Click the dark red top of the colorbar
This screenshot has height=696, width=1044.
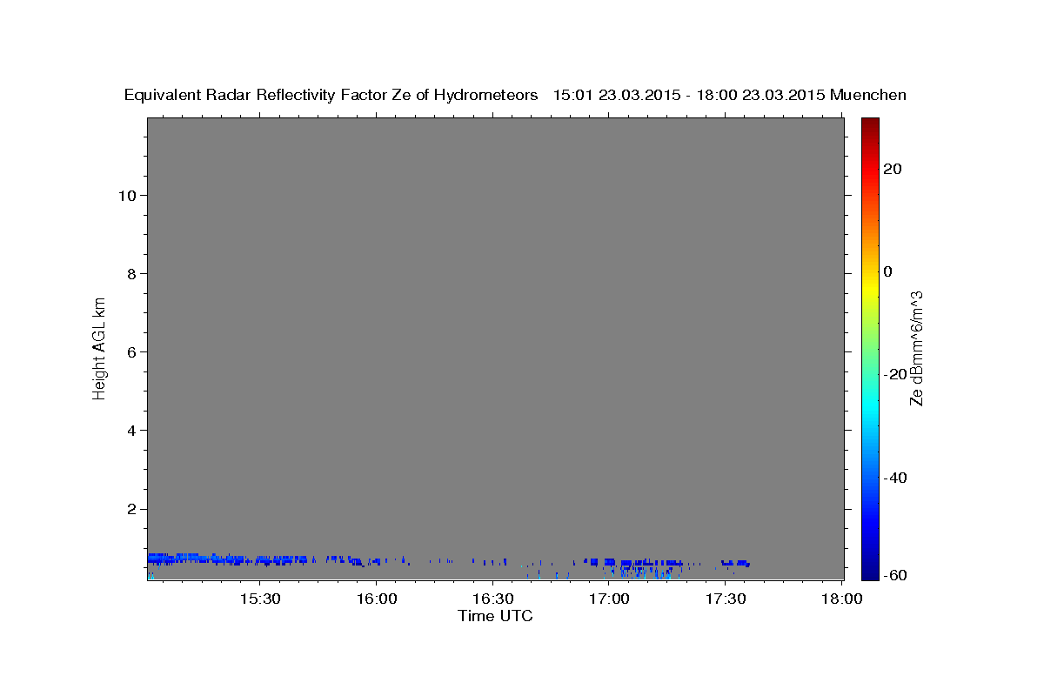(x=869, y=124)
